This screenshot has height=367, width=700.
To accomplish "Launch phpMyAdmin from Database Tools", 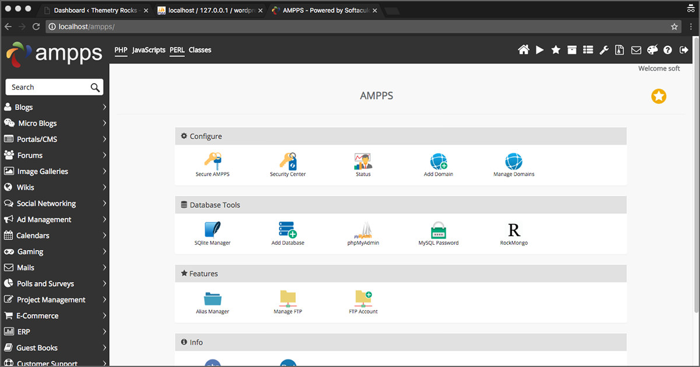I will pyautogui.click(x=363, y=230).
